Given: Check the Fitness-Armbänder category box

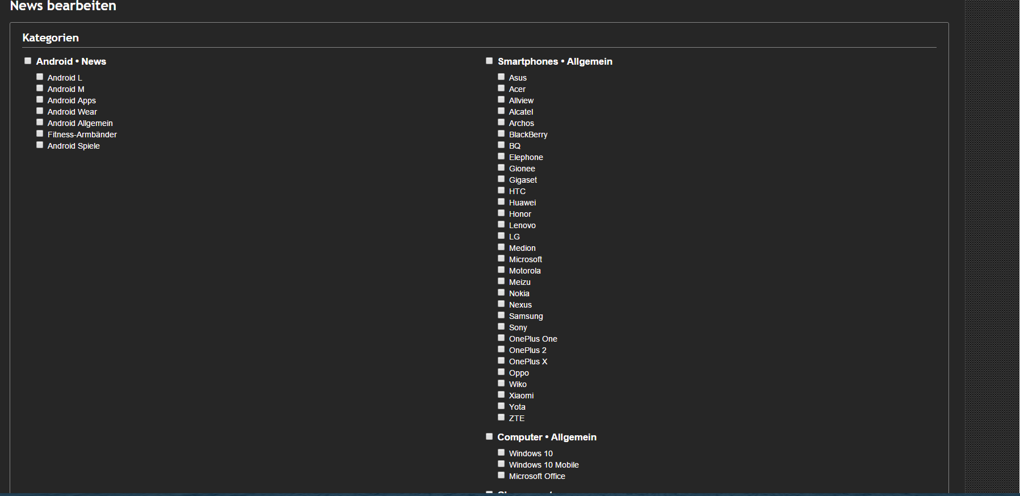Looking at the screenshot, I should pyautogui.click(x=40, y=133).
